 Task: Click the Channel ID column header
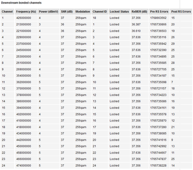click(x=100, y=12)
